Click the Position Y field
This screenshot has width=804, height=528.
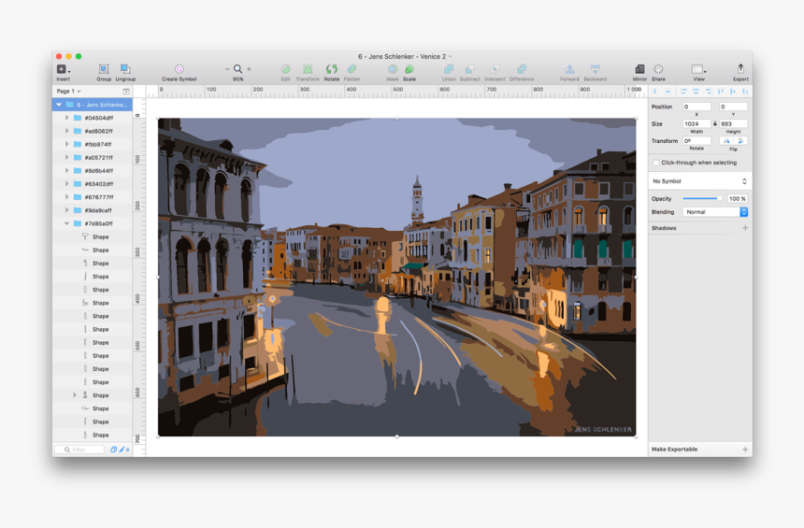733,107
